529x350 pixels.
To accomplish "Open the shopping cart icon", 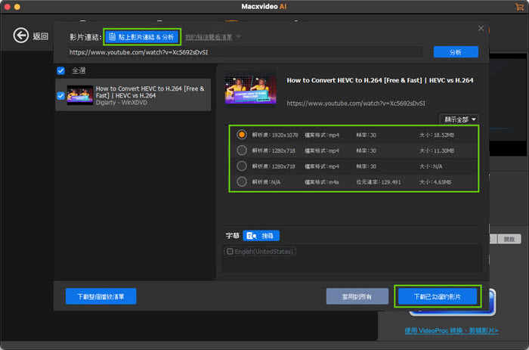I will (519, 6).
